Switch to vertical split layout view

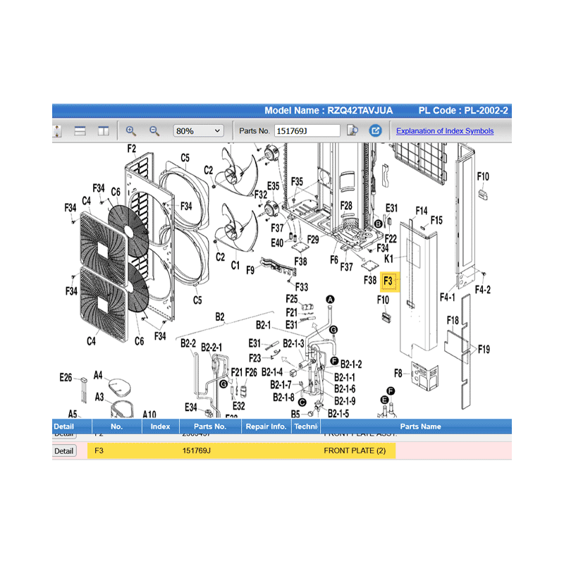pyautogui.click(x=103, y=131)
